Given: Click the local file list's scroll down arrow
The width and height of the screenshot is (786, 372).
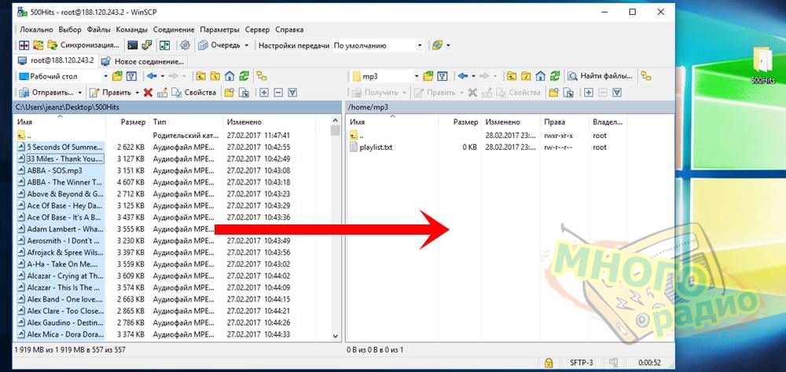Looking at the screenshot, I should [336, 337].
